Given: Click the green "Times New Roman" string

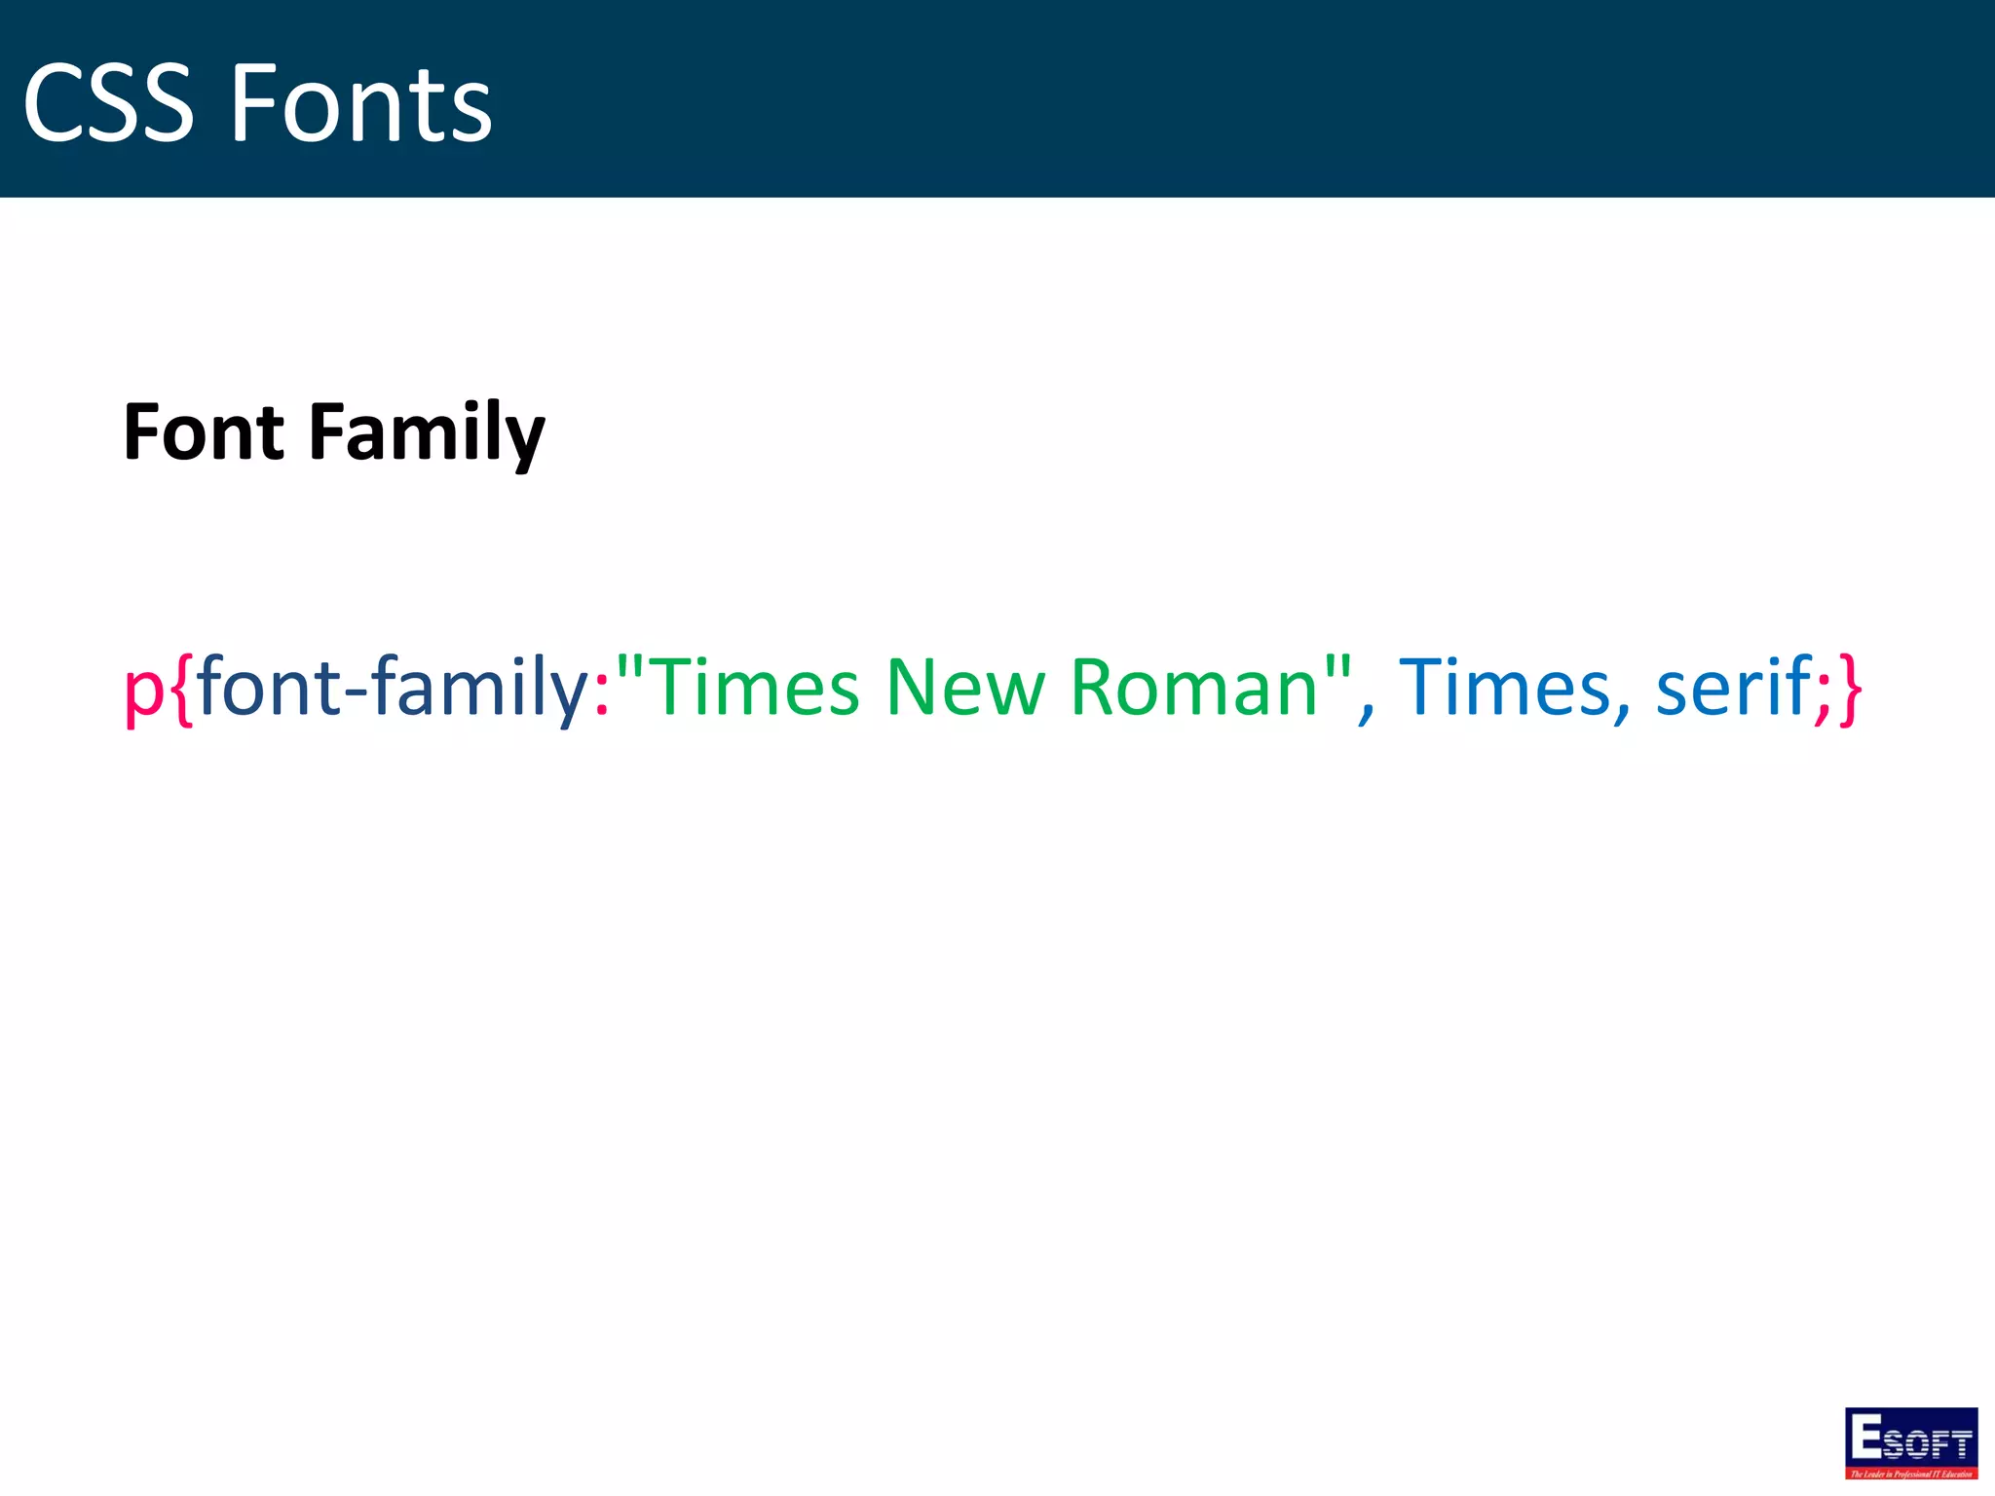Looking at the screenshot, I should [x=984, y=688].
